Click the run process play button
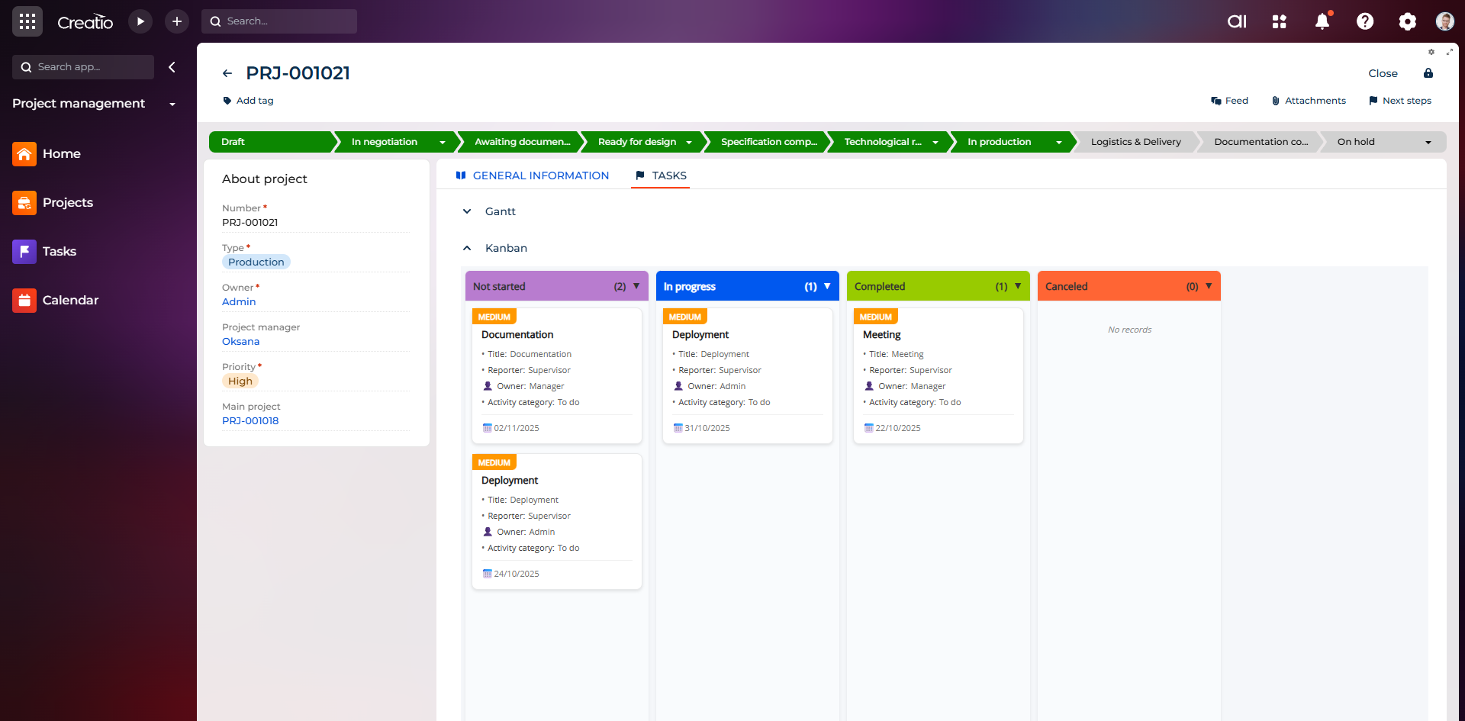The image size is (1465, 721). [140, 21]
